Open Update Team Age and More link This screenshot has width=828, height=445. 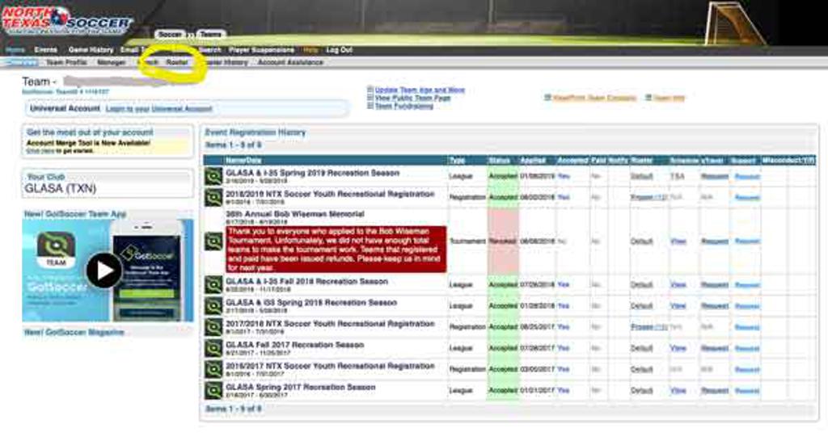click(420, 90)
